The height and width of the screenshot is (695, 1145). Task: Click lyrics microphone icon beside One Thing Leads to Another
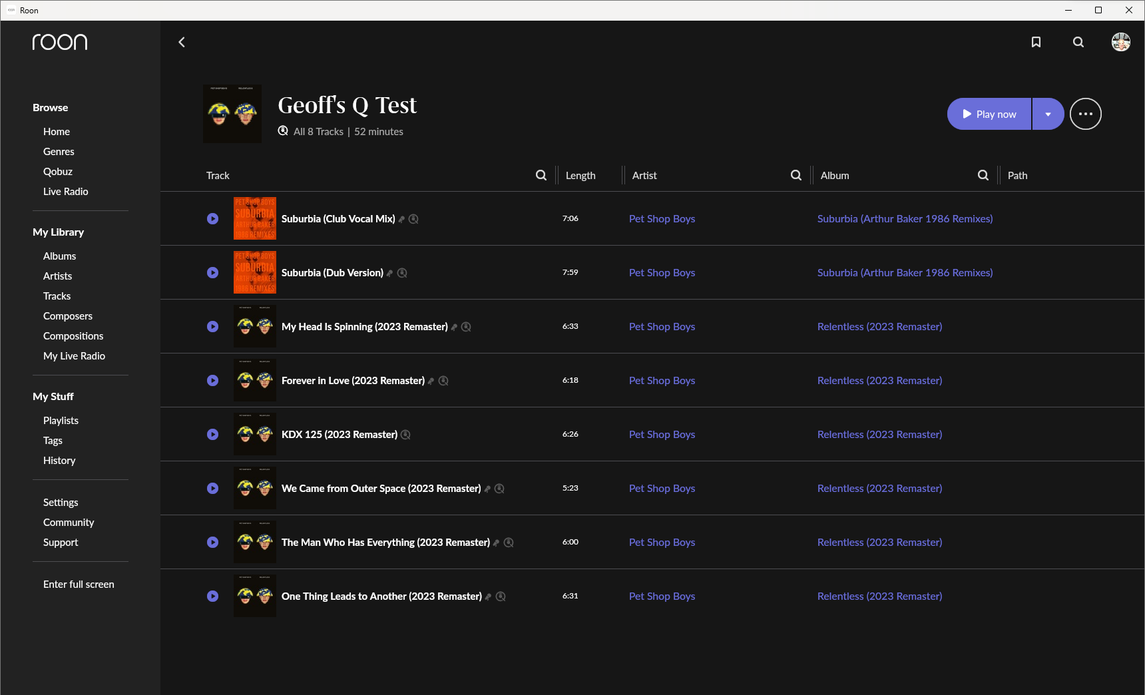(489, 596)
